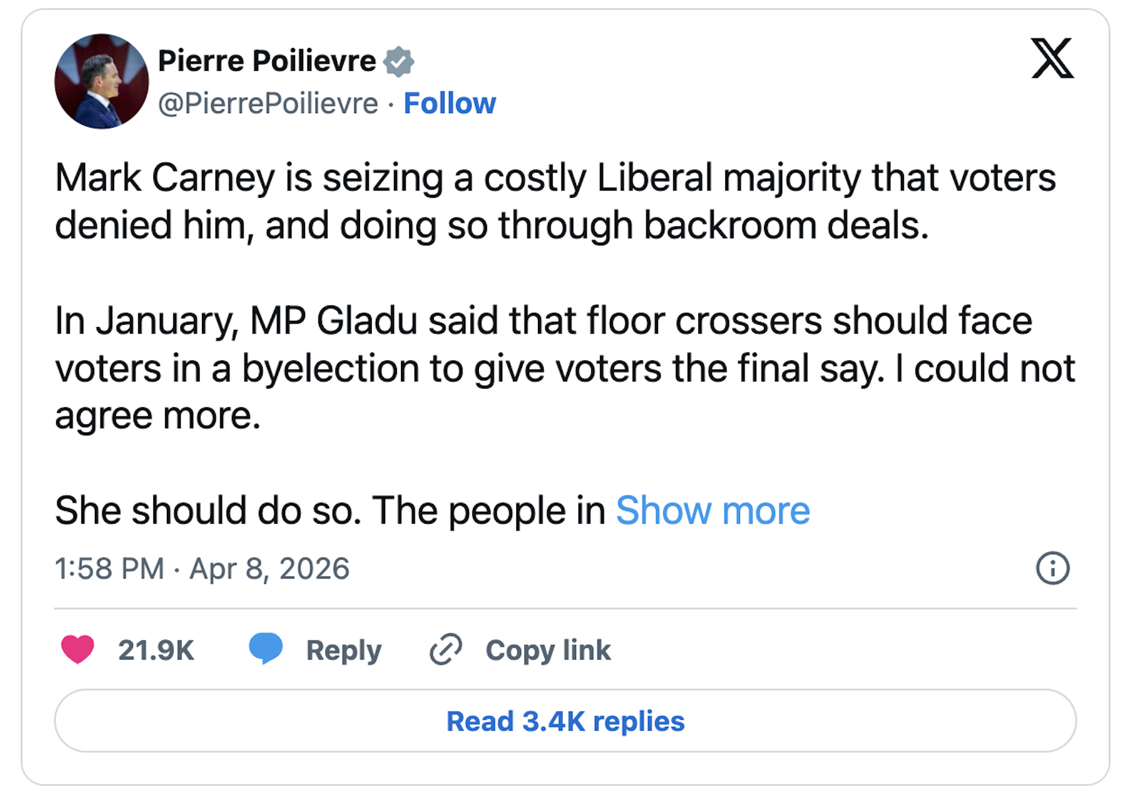Click the Reply text label

tap(344, 650)
